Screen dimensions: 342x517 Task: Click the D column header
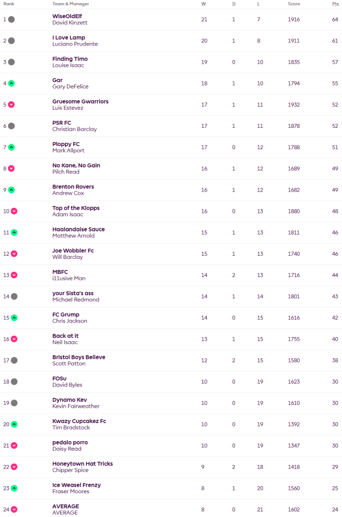[x=233, y=4]
